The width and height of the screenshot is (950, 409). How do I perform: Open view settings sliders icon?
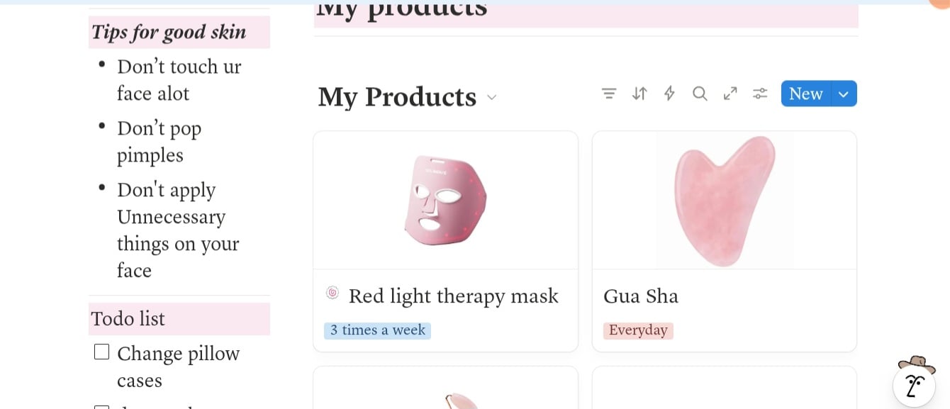pyautogui.click(x=760, y=94)
